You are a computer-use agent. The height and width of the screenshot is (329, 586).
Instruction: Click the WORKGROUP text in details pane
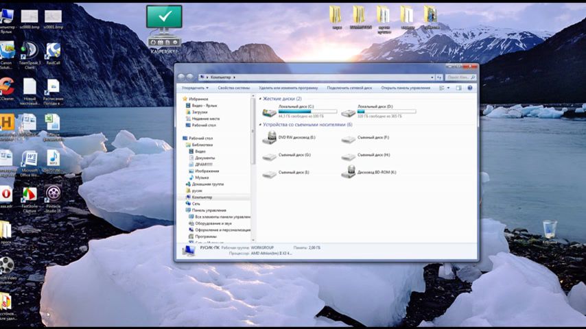tap(262, 247)
